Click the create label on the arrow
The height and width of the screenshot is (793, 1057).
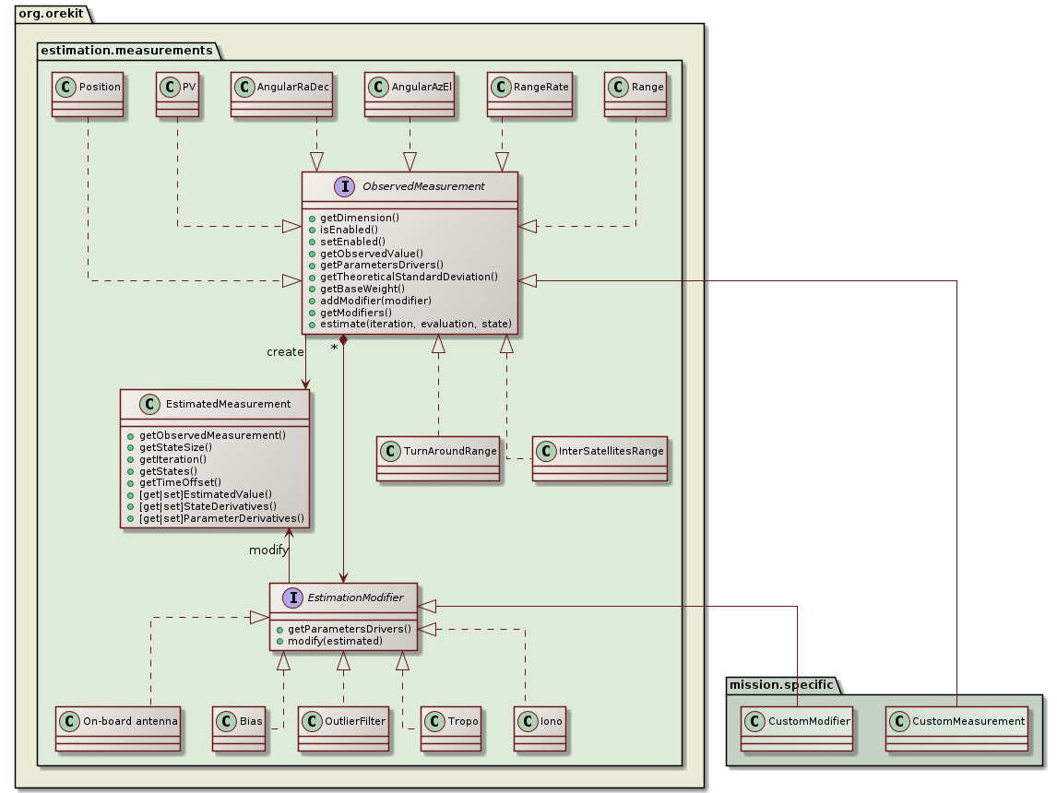pyautogui.click(x=284, y=351)
